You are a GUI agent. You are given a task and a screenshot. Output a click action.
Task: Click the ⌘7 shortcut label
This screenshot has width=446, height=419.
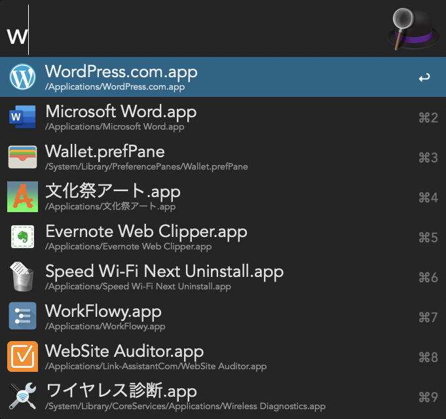pyautogui.click(x=428, y=318)
